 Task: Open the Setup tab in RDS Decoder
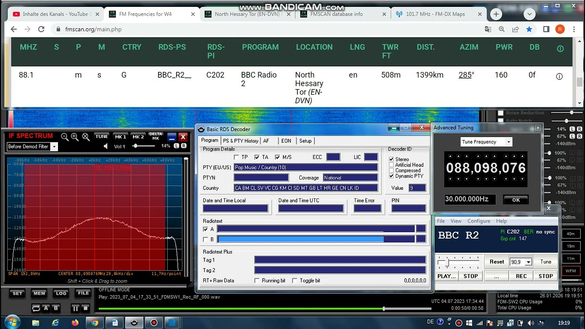click(305, 141)
